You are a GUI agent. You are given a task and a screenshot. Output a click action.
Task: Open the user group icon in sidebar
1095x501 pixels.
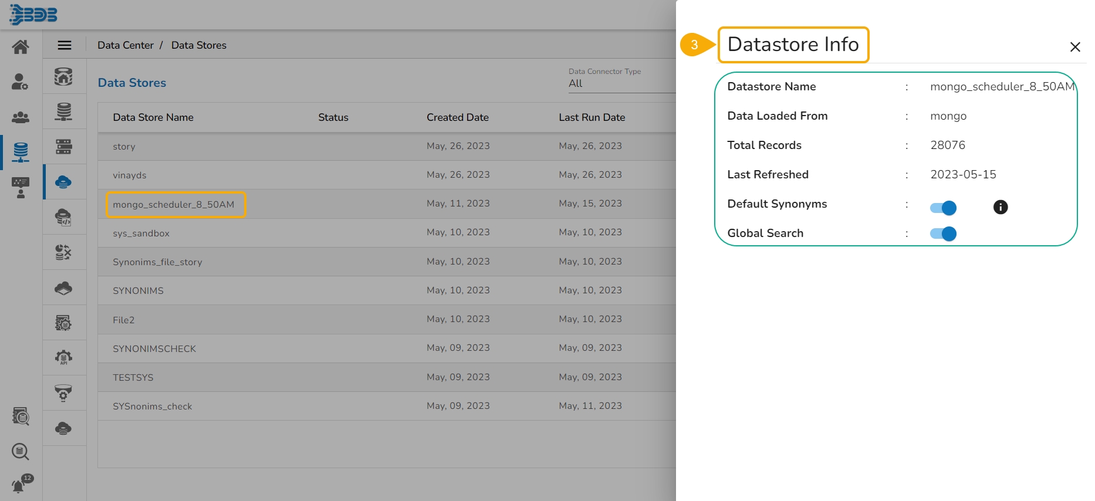point(21,117)
